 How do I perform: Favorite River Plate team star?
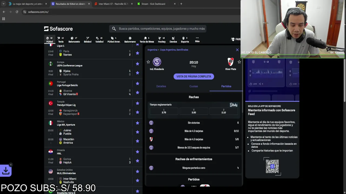pyautogui.click(x=239, y=62)
